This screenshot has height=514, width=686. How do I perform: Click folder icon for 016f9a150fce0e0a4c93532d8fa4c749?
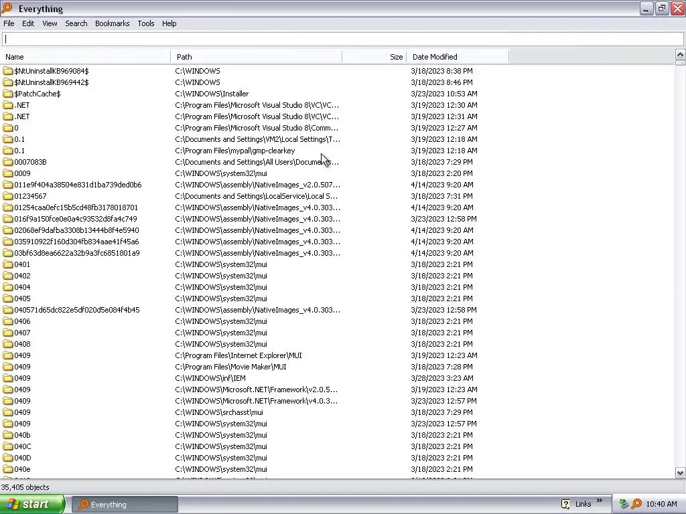8,219
